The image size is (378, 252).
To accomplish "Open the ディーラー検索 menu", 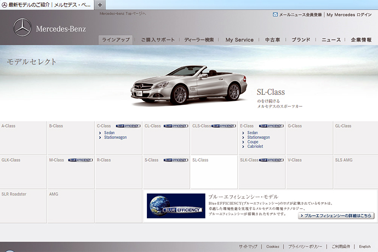I will click(199, 40).
